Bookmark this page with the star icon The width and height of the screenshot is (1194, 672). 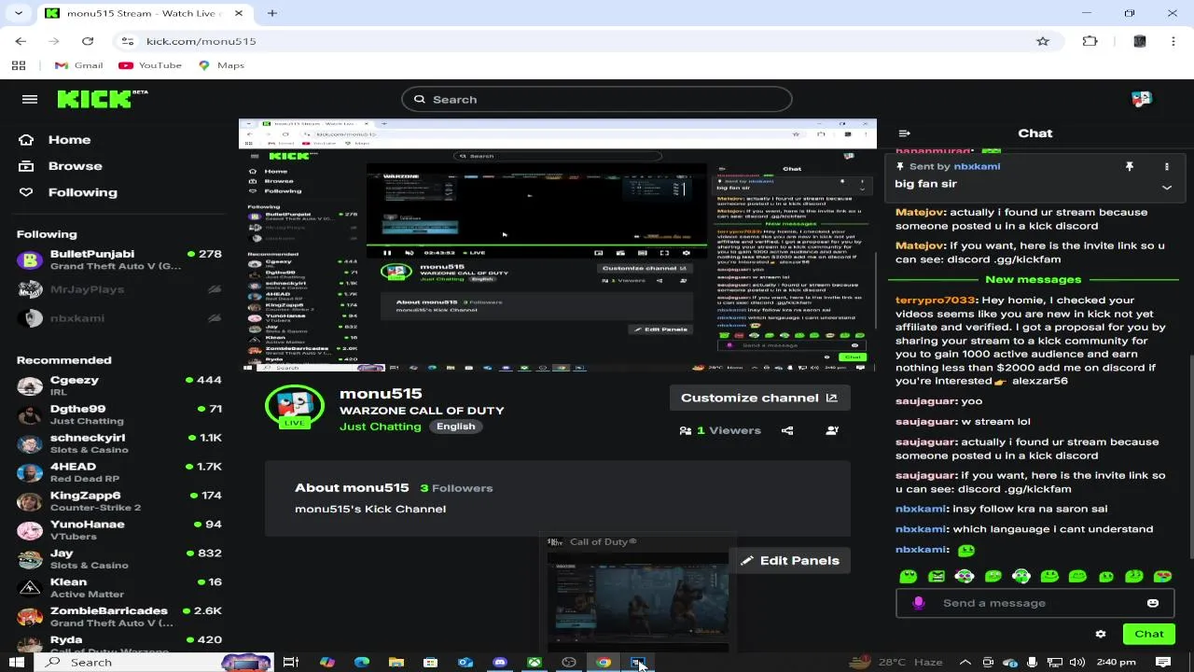[x=1043, y=41]
